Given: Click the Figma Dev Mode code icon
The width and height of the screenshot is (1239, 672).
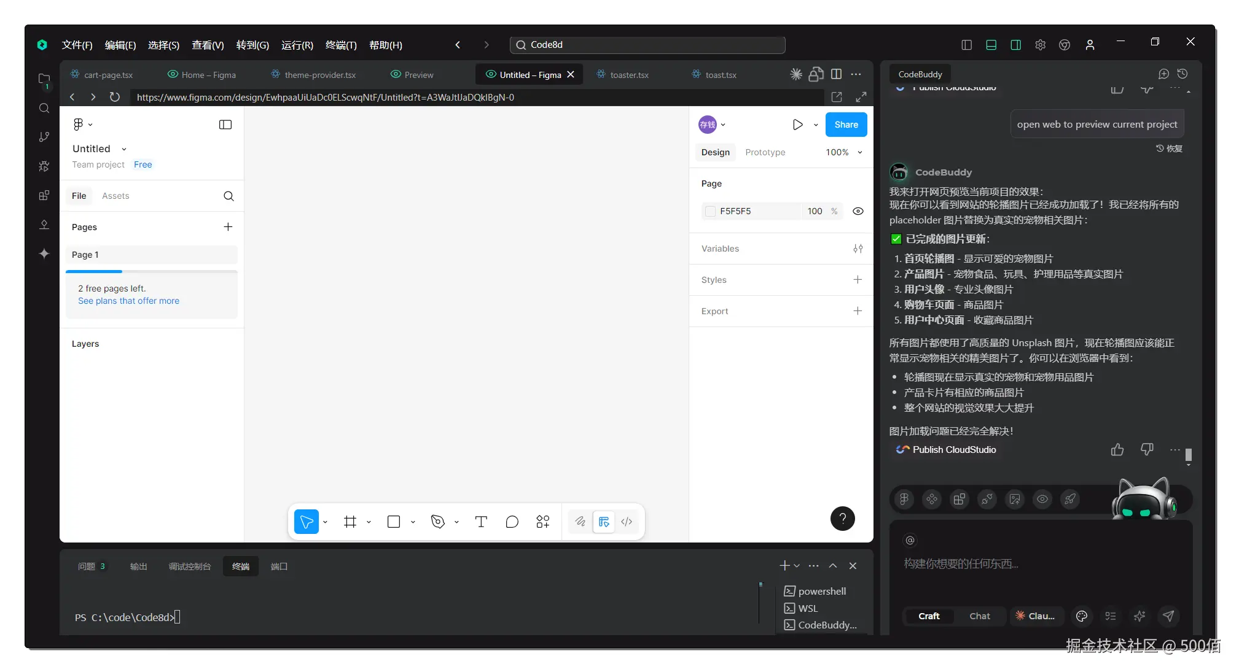Looking at the screenshot, I should click(x=627, y=522).
